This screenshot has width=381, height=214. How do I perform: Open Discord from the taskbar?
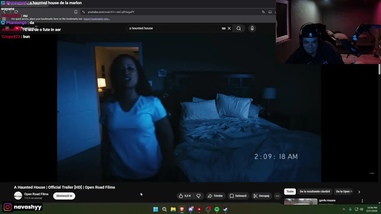[191, 209]
